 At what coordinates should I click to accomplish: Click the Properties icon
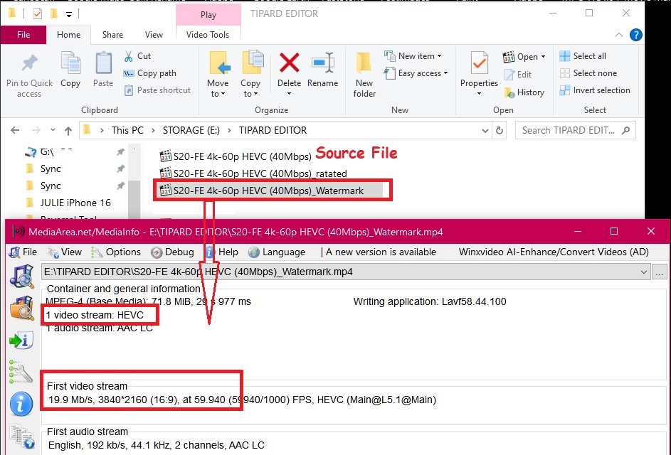pos(480,63)
